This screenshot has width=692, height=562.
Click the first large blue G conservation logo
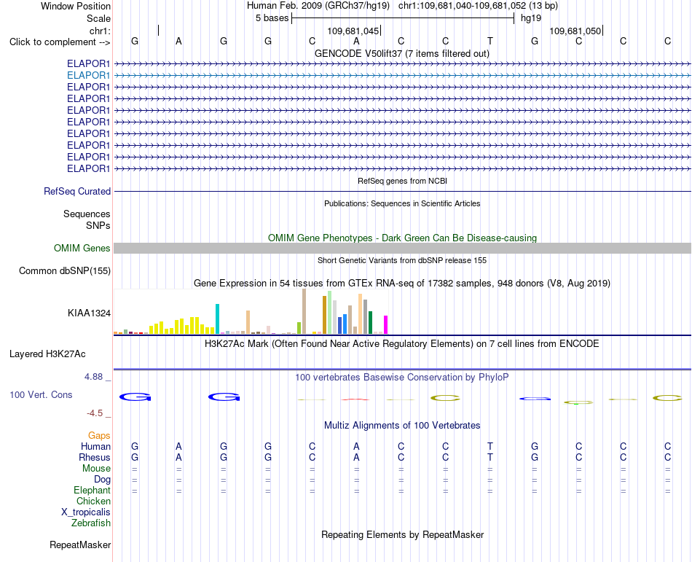click(x=135, y=397)
